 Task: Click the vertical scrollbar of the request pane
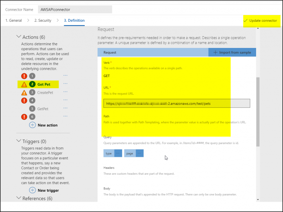258,111
